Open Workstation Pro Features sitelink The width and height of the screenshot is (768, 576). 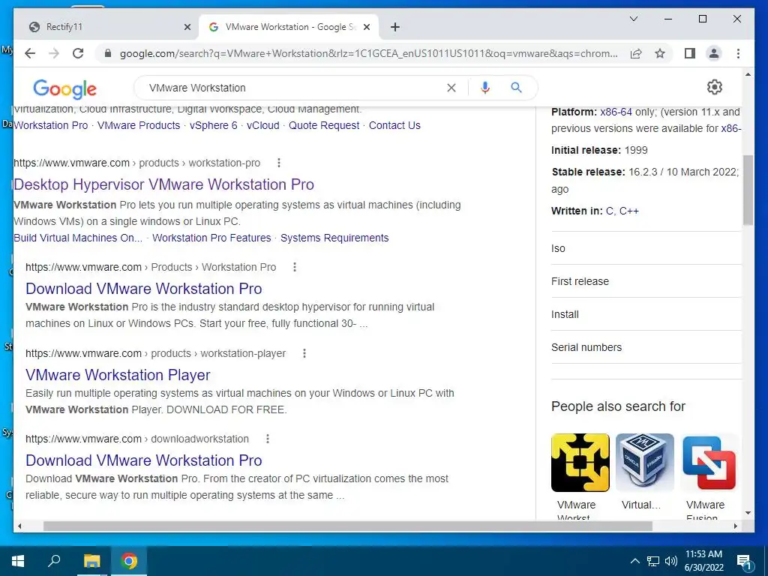click(x=211, y=238)
